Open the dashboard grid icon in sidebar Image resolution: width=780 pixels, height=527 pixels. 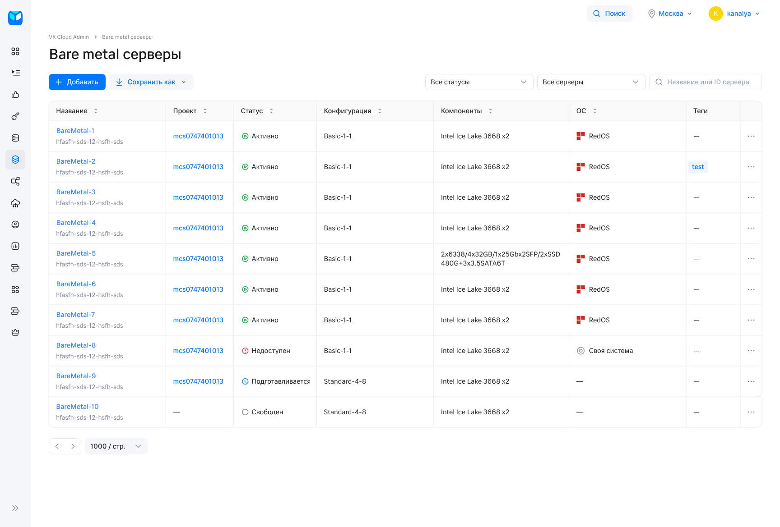15,51
